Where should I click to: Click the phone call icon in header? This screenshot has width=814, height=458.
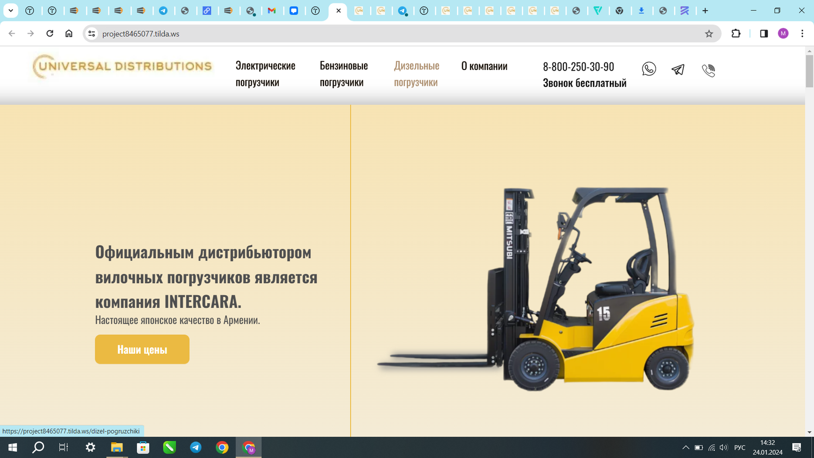tap(708, 70)
